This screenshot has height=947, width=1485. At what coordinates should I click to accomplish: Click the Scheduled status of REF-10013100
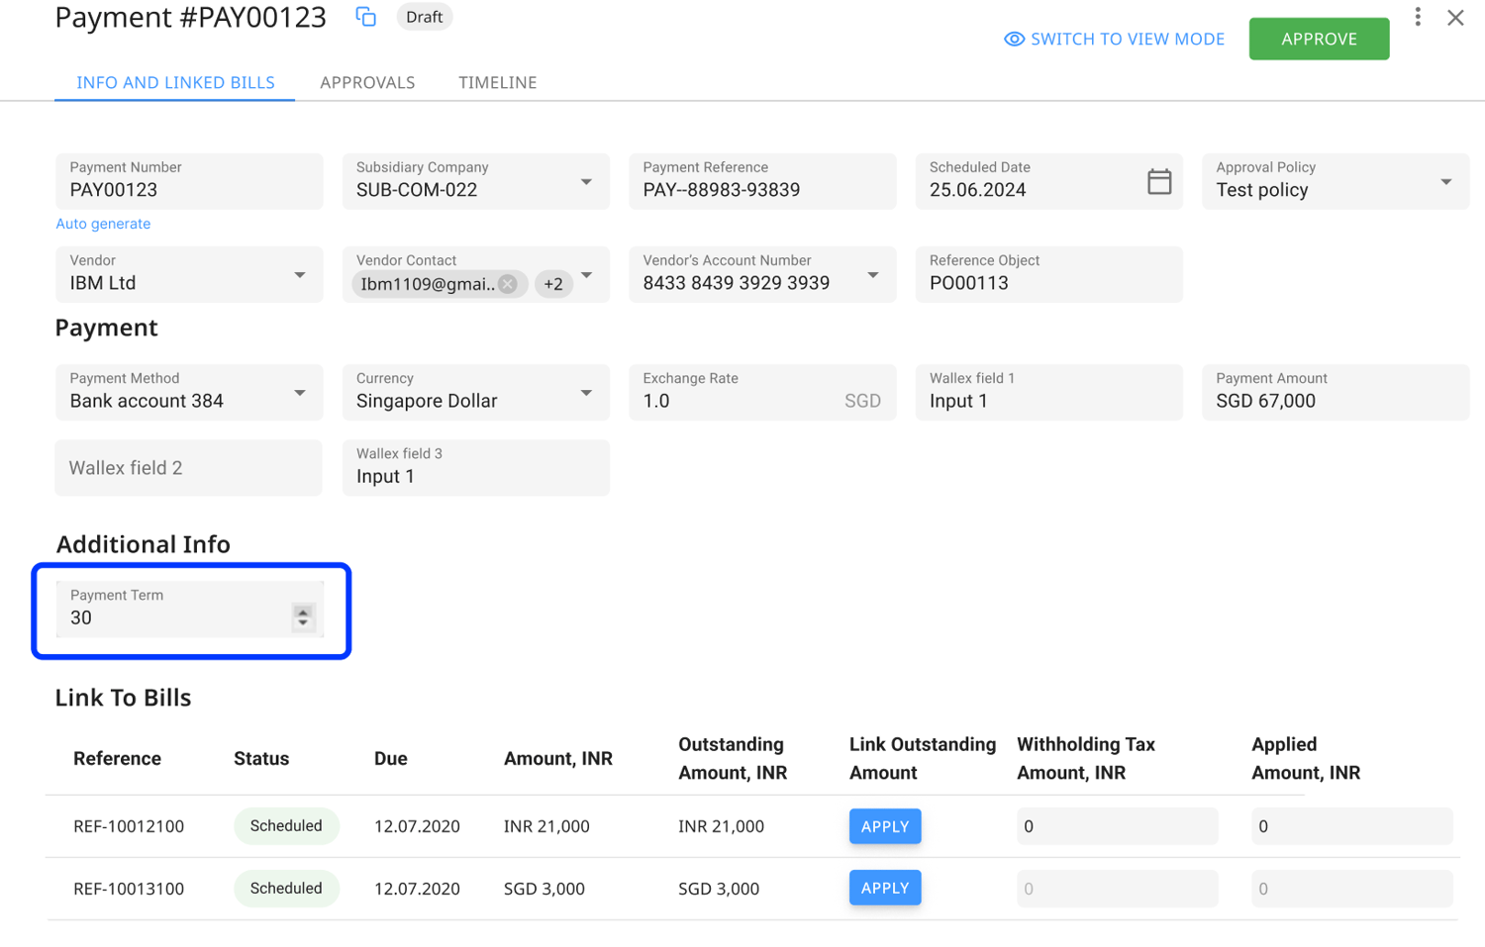pyautogui.click(x=286, y=889)
